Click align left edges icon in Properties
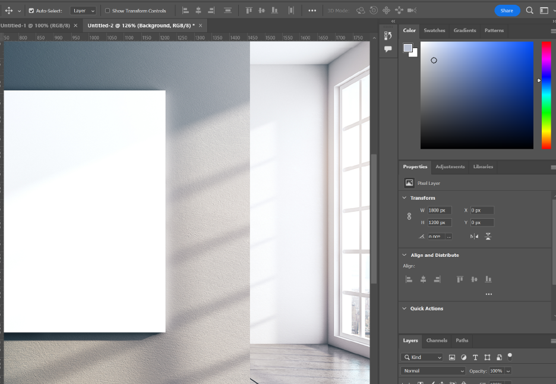The height and width of the screenshot is (384, 556). [x=409, y=279]
